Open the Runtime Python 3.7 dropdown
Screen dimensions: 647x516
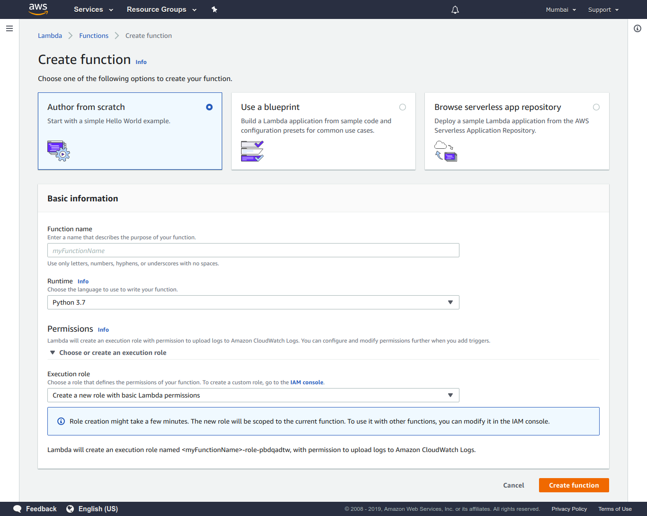[253, 302]
